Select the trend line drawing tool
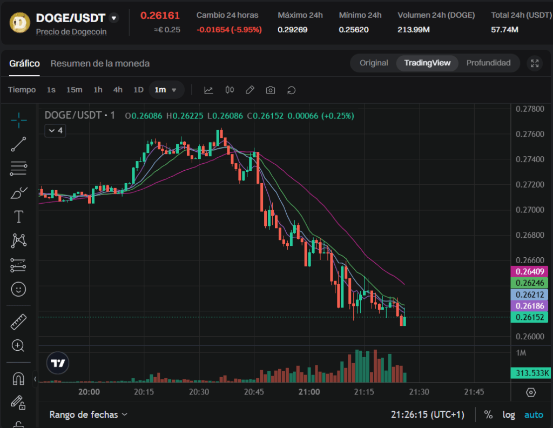This screenshot has width=553, height=428. pos(18,144)
